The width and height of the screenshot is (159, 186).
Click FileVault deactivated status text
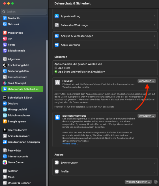84,107
